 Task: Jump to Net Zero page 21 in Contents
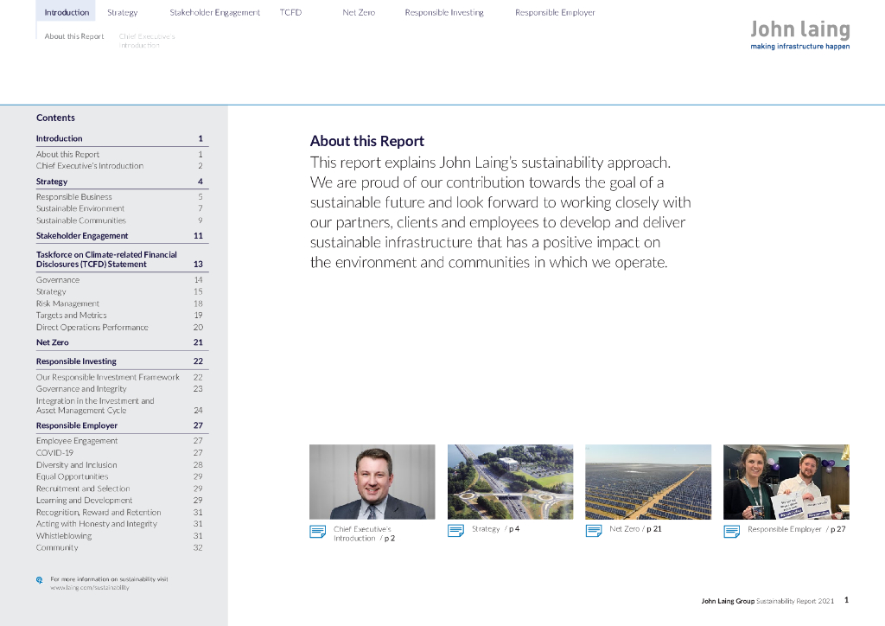(119, 342)
